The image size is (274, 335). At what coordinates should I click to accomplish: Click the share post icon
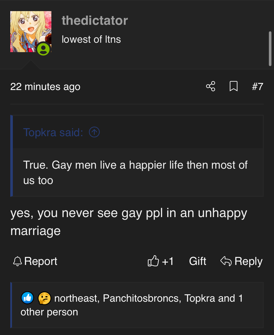[x=211, y=86]
